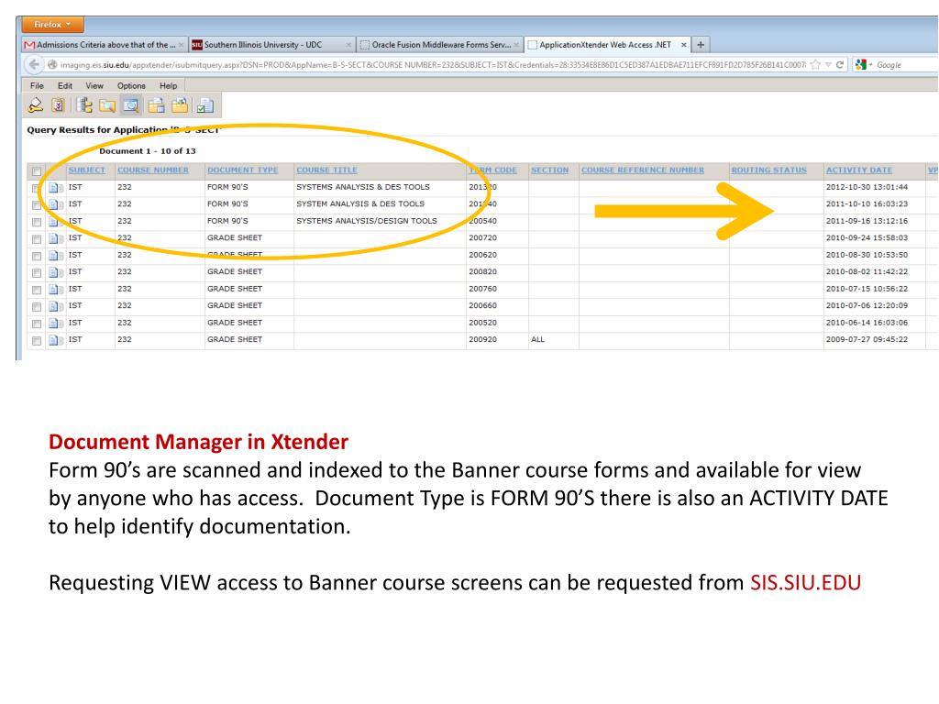
Task: Check the box for SYSTEMS ANALYSIS/DESIGN TOOLS row
Action: pos(37,222)
